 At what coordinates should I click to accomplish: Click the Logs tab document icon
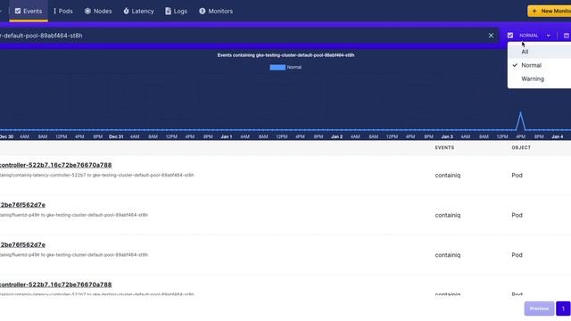[x=168, y=11]
